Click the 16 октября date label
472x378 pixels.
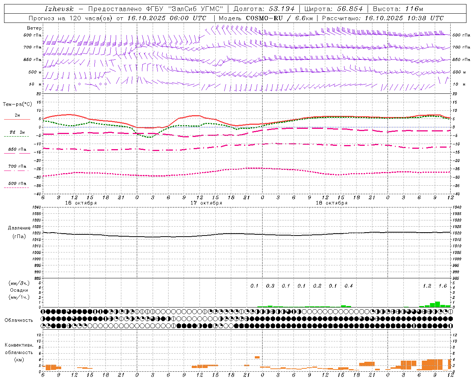[x=81, y=203]
